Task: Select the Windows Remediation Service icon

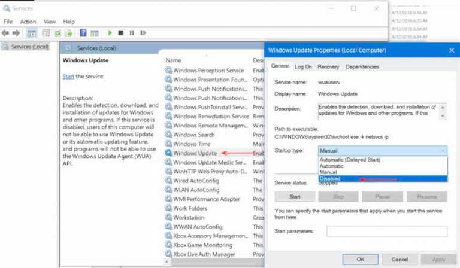Action: [168, 116]
